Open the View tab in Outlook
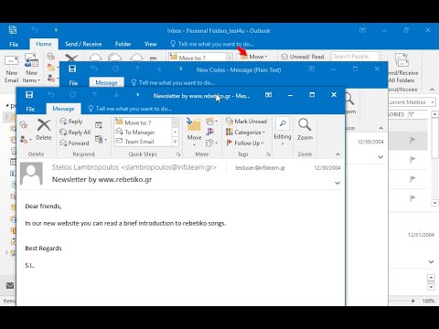Viewport: 439px width, 329px height. coord(150,44)
